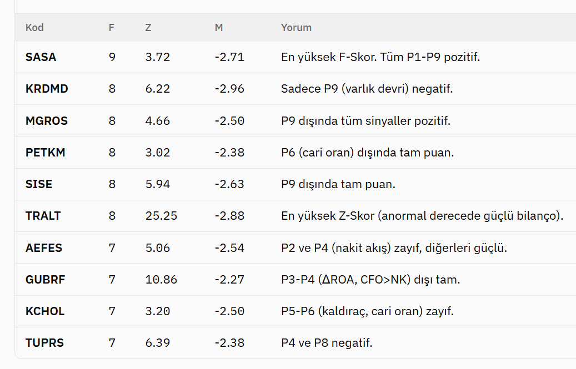Click the M column header
576x369 pixels.
click(x=219, y=28)
